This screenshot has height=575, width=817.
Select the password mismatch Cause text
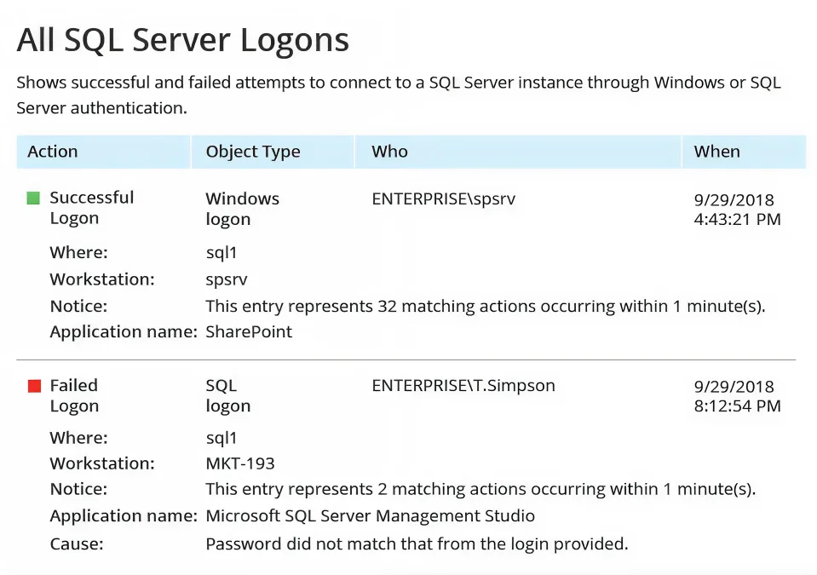(x=417, y=543)
